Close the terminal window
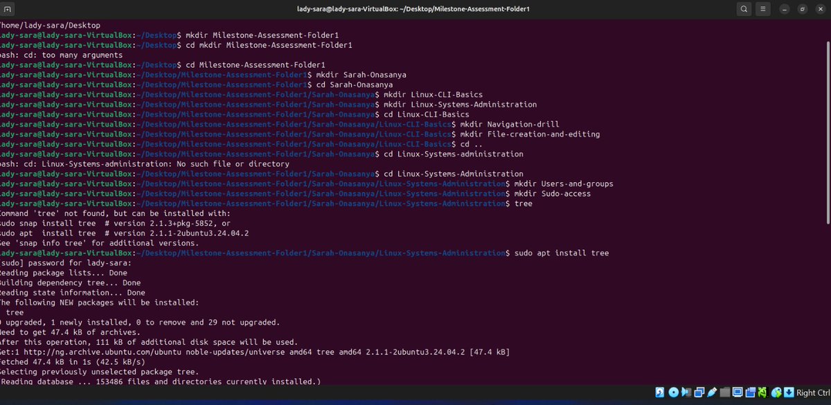 [819, 10]
